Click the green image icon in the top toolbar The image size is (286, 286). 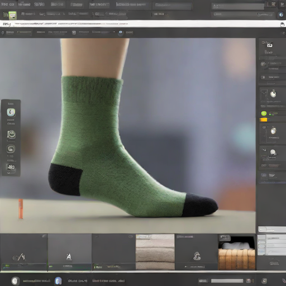coord(12,16)
